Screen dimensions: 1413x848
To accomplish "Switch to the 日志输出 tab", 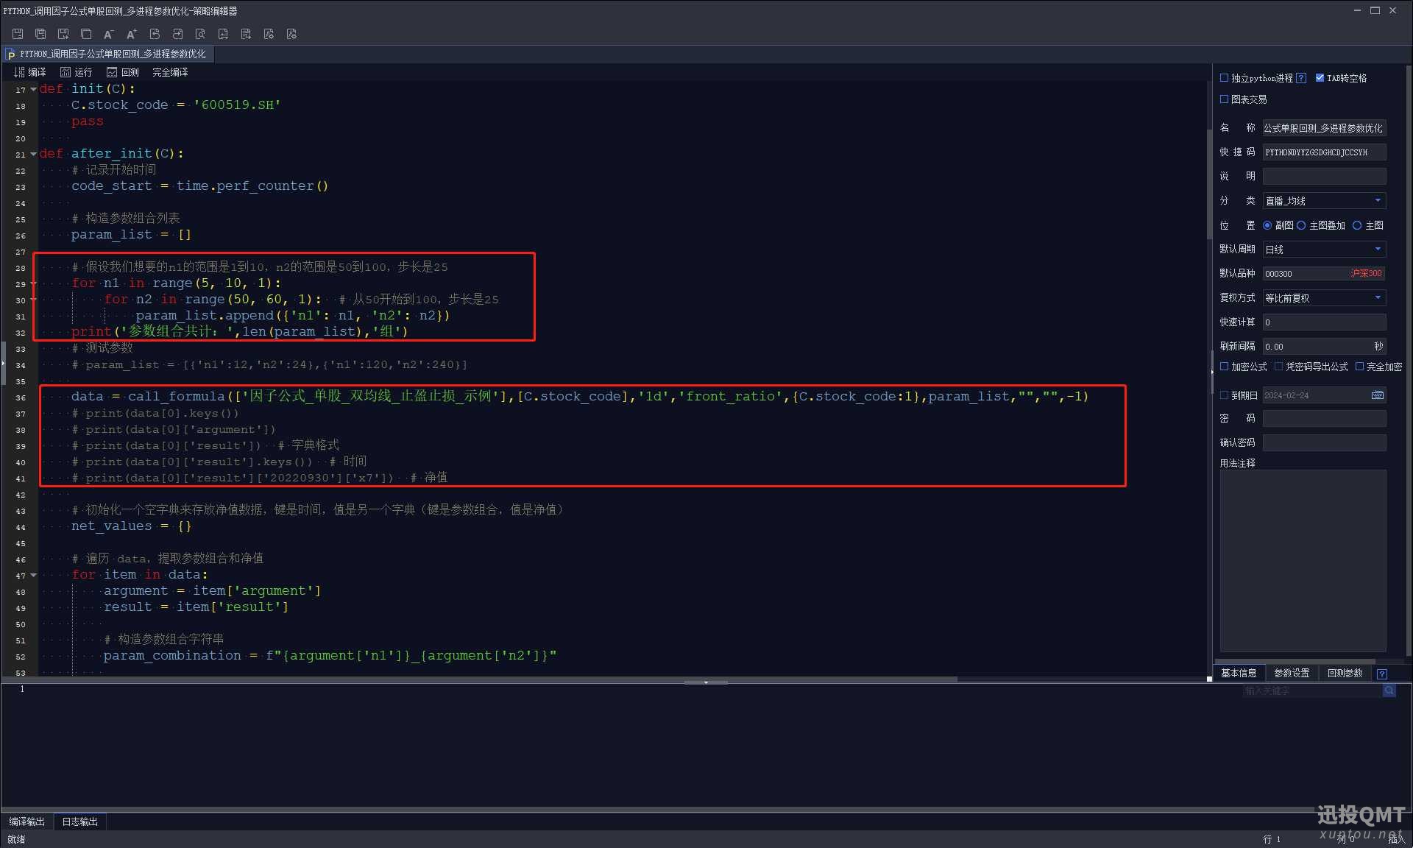I will pyautogui.click(x=79, y=821).
